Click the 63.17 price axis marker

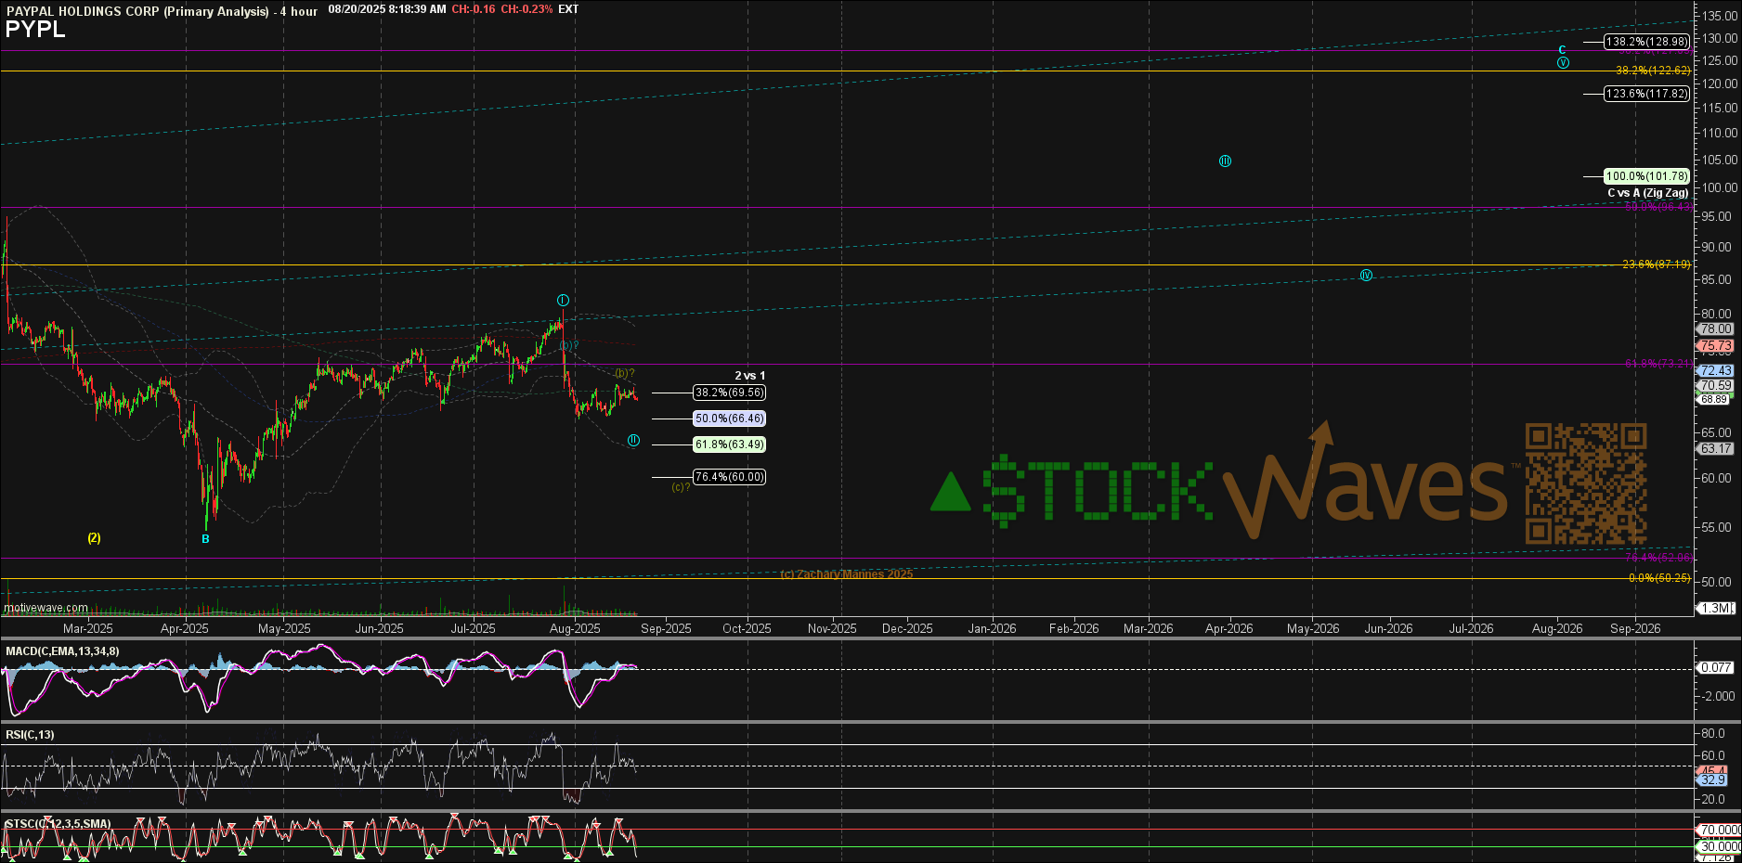(x=1715, y=449)
